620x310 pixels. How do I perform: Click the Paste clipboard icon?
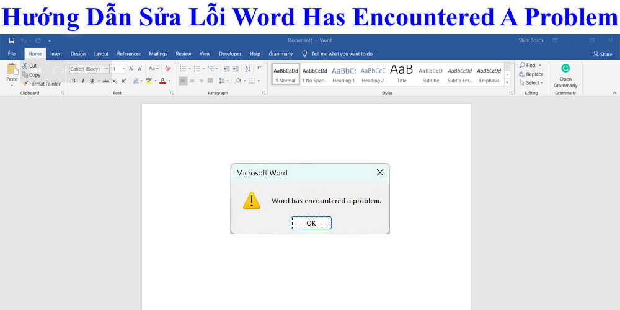(12, 70)
